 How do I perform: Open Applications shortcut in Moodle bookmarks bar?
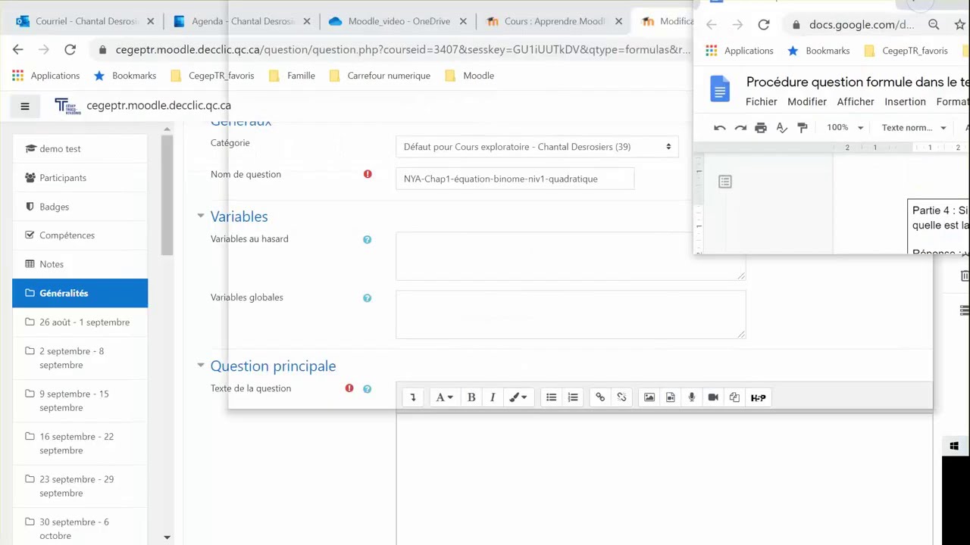pos(46,76)
